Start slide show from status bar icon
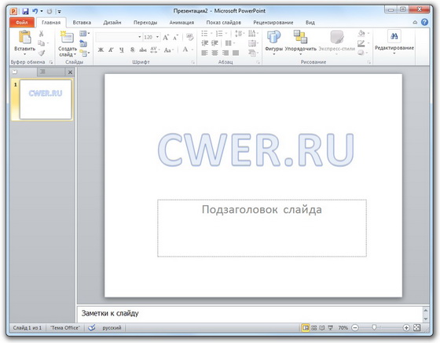440x343 pixels. 331,327
